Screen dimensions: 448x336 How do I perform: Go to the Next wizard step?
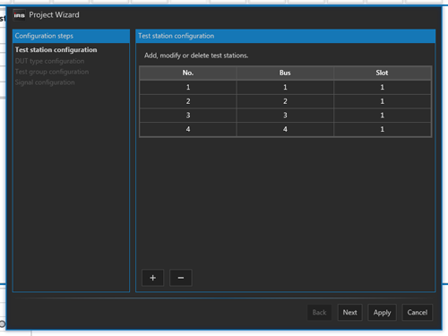click(349, 313)
